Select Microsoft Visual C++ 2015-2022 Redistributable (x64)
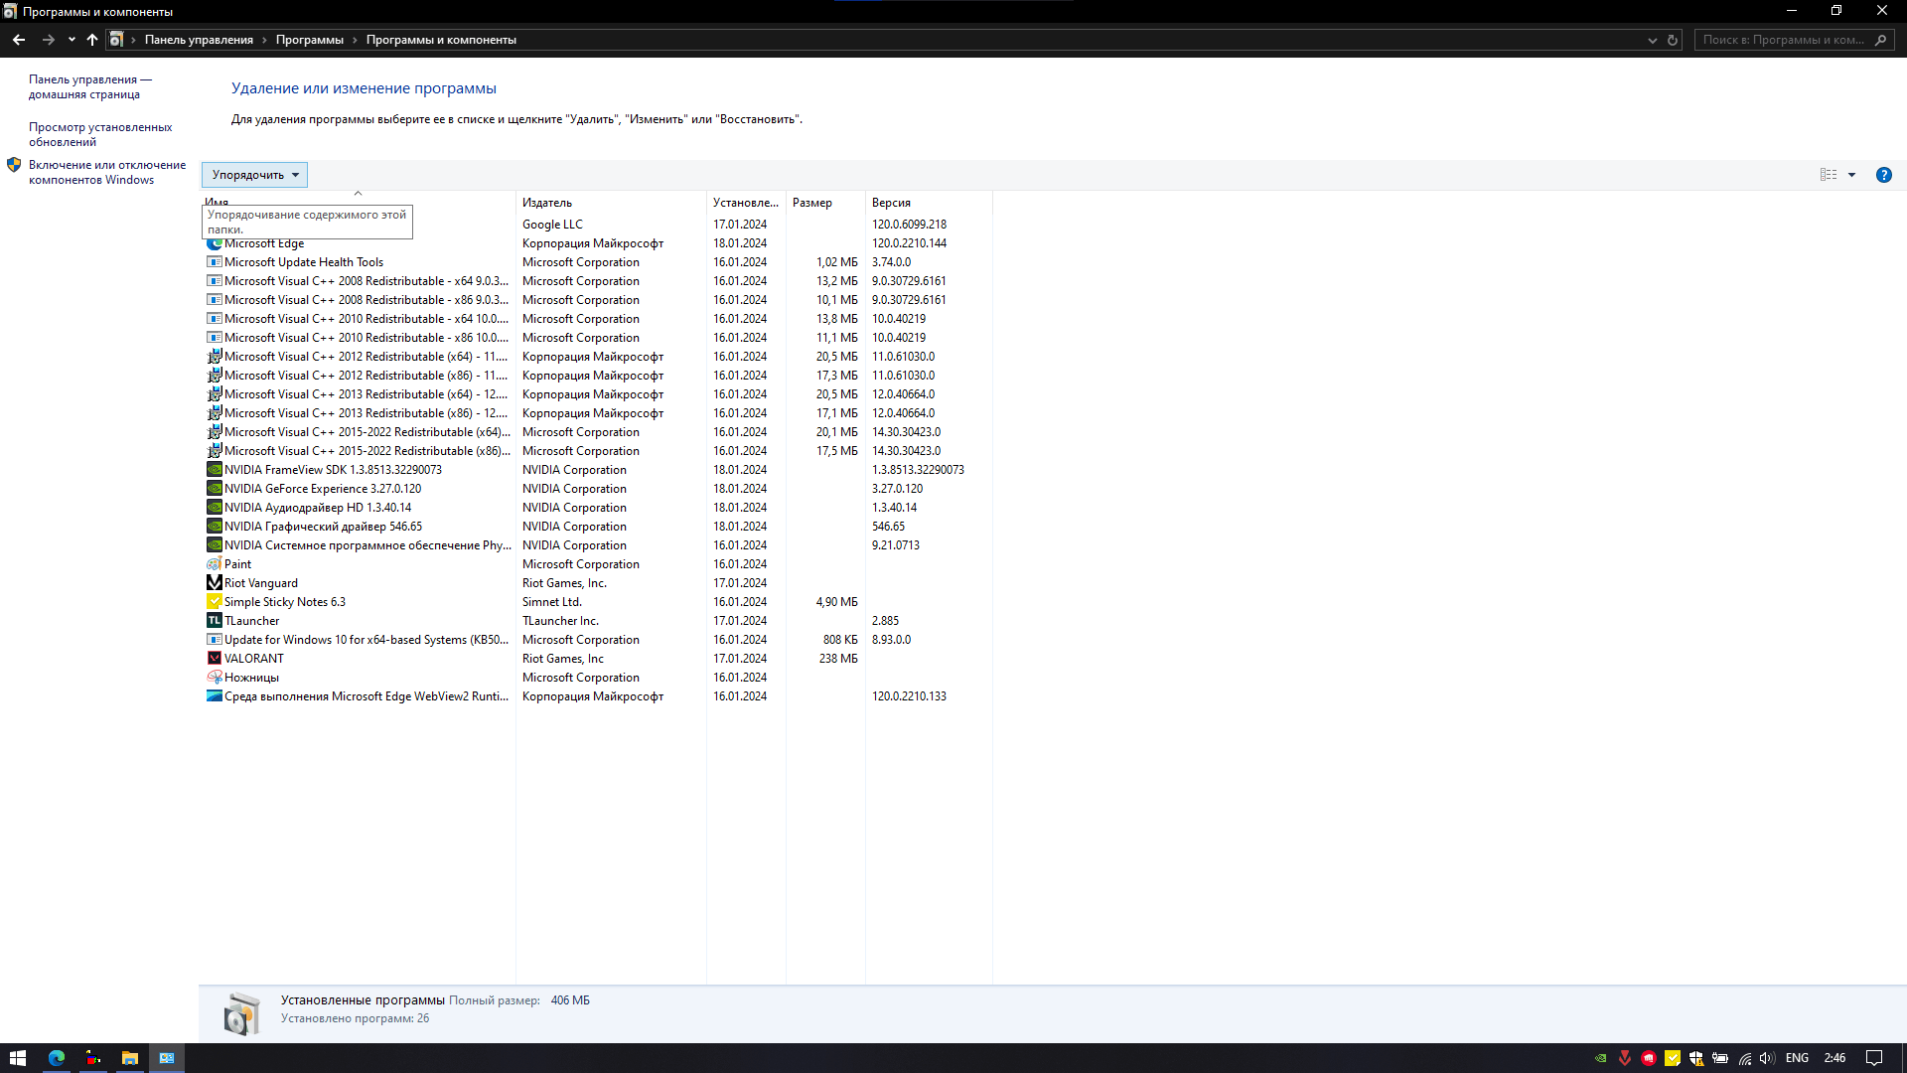1907x1073 pixels. 598,432
